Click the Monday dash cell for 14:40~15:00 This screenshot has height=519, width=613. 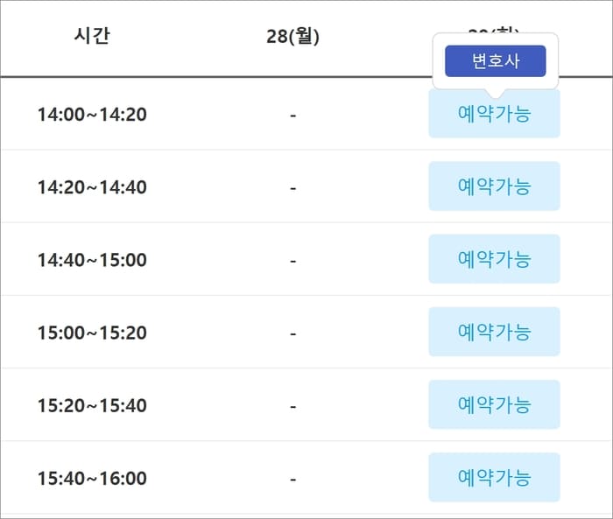293,261
